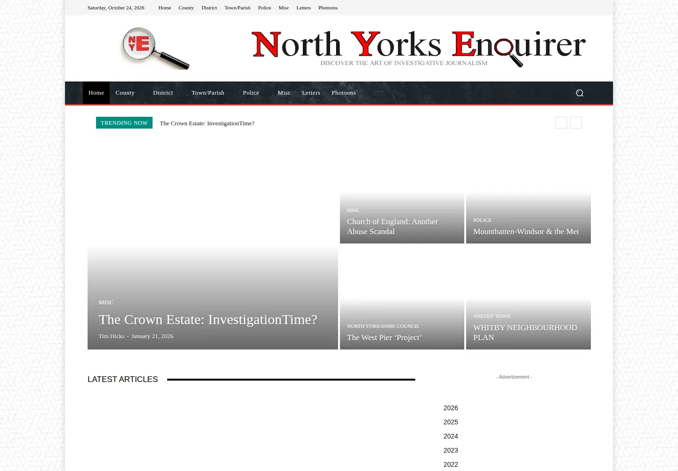Expand the 2023 archive year
678x471 pixels.
pos(451,450)
